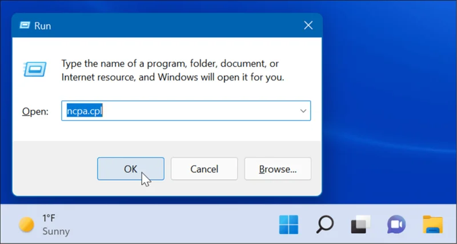Launch Teams Chat from taskbar

click(396, 225)
